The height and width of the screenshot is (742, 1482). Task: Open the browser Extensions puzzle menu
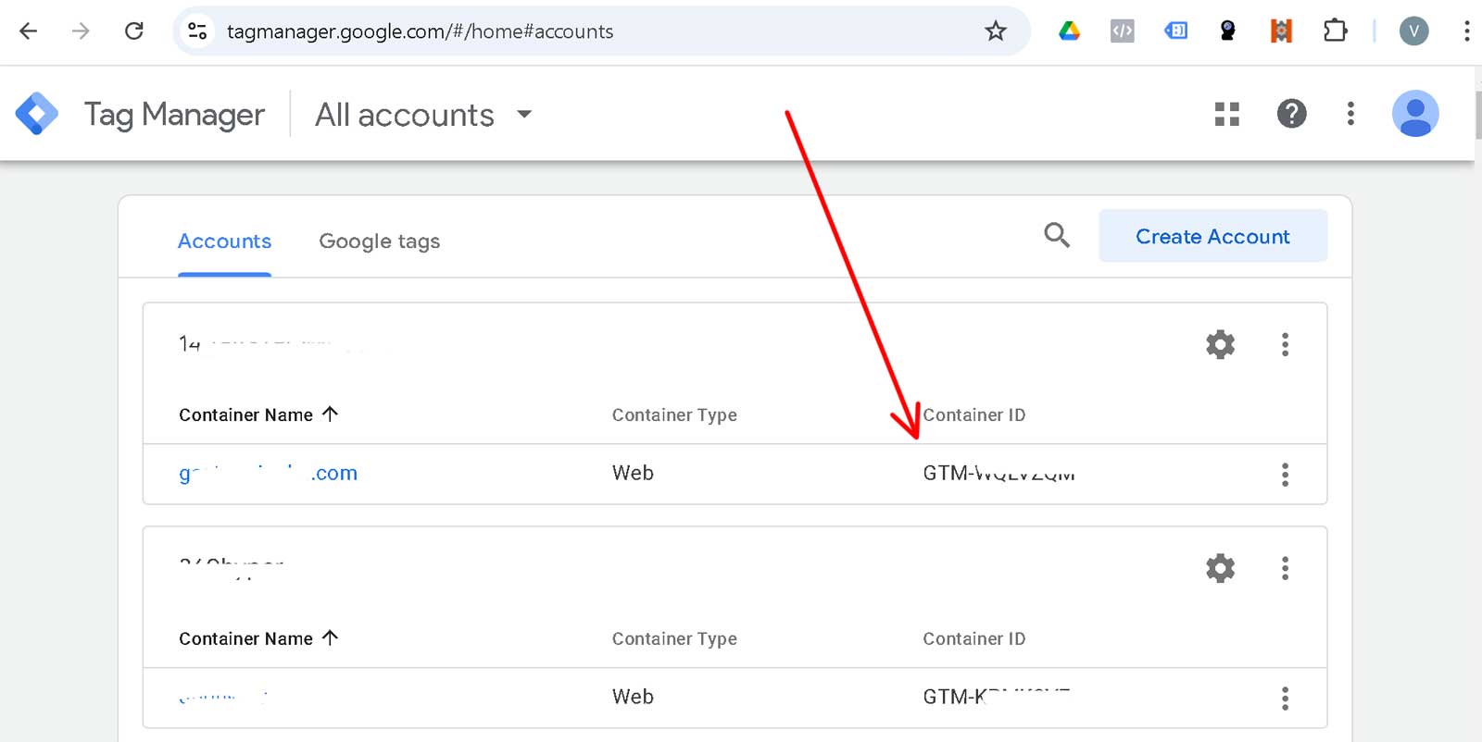1335,31
